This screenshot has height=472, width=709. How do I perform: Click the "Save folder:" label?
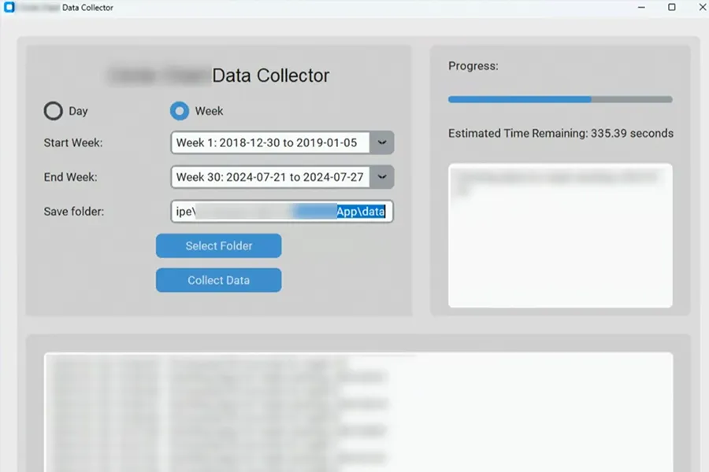click(74, 212)
